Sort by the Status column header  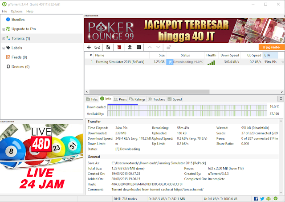tap(185, 55)
